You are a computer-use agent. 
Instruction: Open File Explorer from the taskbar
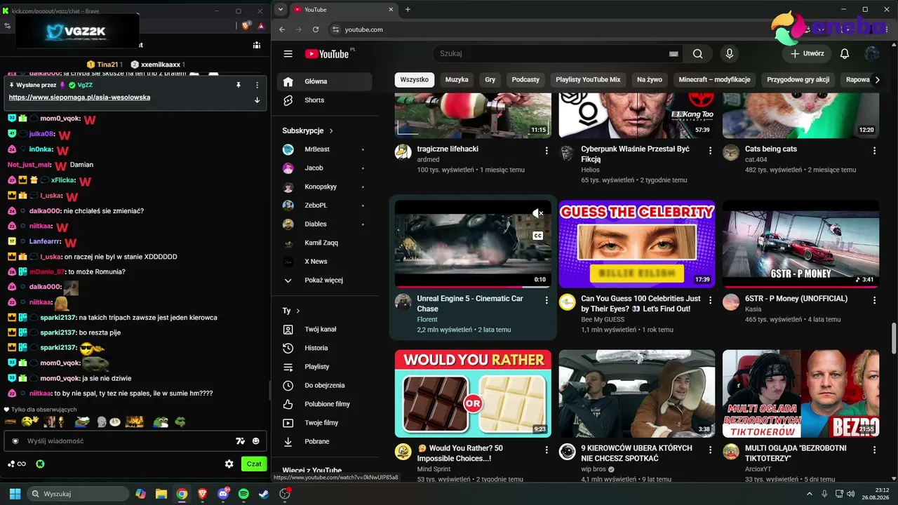161,494
